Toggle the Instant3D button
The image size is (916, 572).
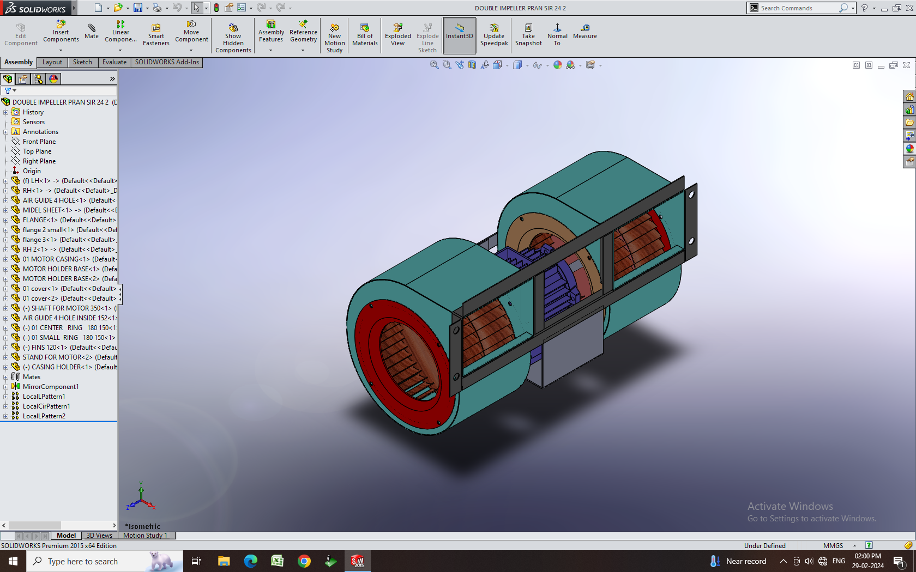point(459,34)
